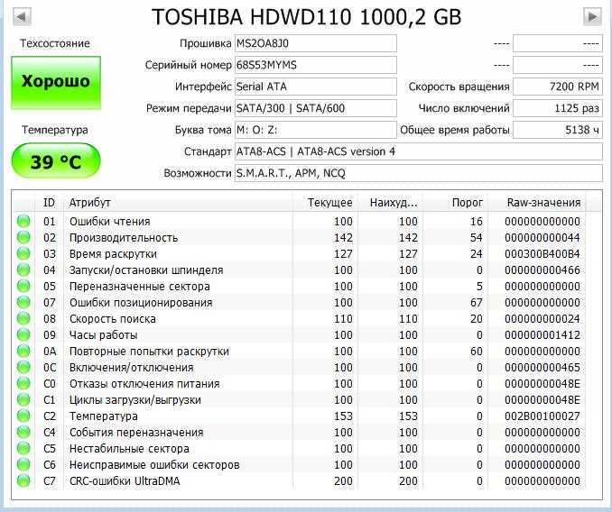Click status icon beside Часы работы
The width and height of the screenshot is (612, 512).
click(x=23, y=335)
